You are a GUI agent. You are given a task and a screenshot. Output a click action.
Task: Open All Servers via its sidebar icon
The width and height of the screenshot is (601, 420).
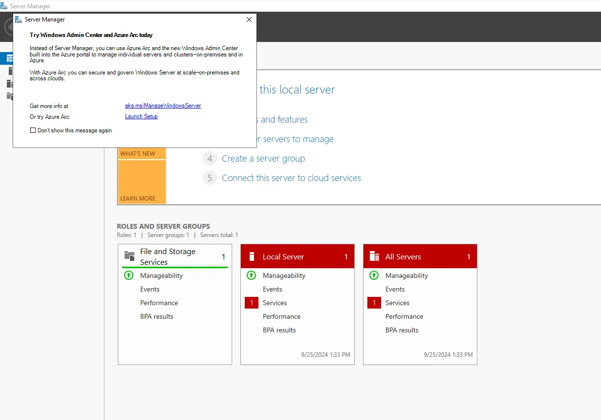click(x=11, y=84)
